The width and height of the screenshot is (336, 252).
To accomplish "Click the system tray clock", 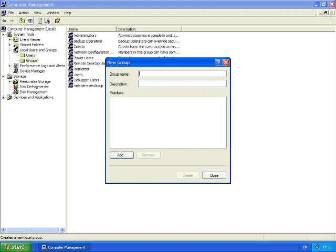I will coord(327,247).
